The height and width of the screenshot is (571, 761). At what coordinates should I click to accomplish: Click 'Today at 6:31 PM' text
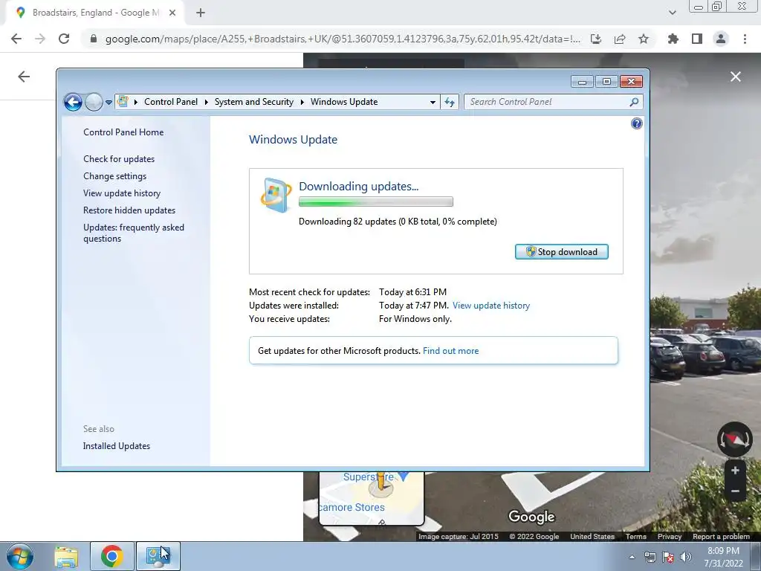coord(412,291)
